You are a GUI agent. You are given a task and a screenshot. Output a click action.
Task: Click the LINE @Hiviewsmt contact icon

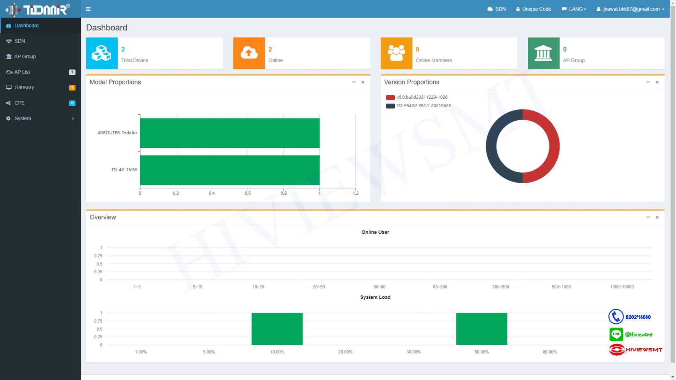click(616, 334)
